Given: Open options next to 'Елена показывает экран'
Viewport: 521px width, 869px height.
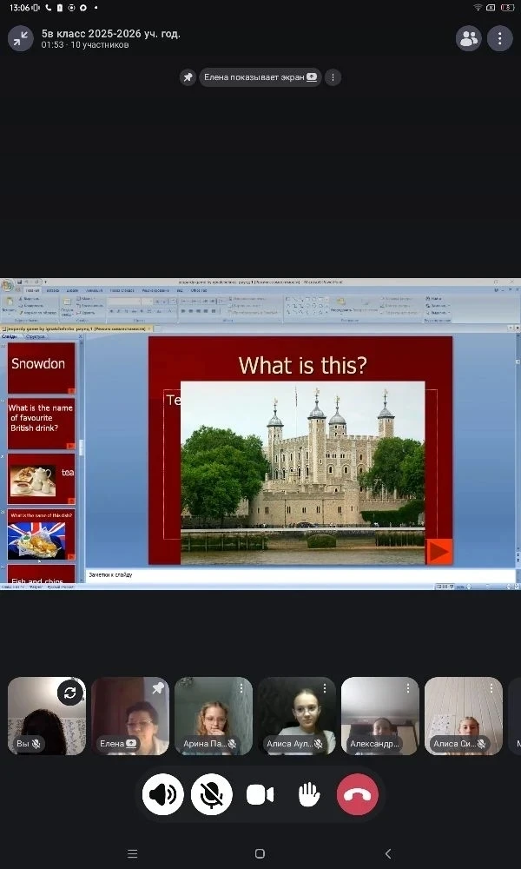Looking at the screenshot, I should click(333, 77).
